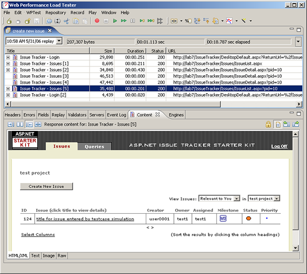Open the File menu
The width and height of the screenshot is (307, 274).
point(7,13)
